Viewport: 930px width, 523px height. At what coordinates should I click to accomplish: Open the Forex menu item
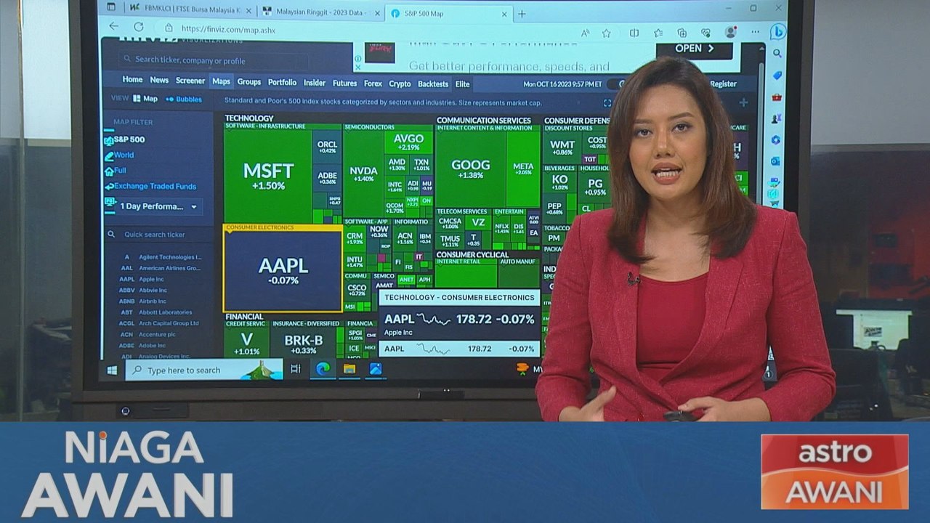pyautogui.click(x=373, y=84)
